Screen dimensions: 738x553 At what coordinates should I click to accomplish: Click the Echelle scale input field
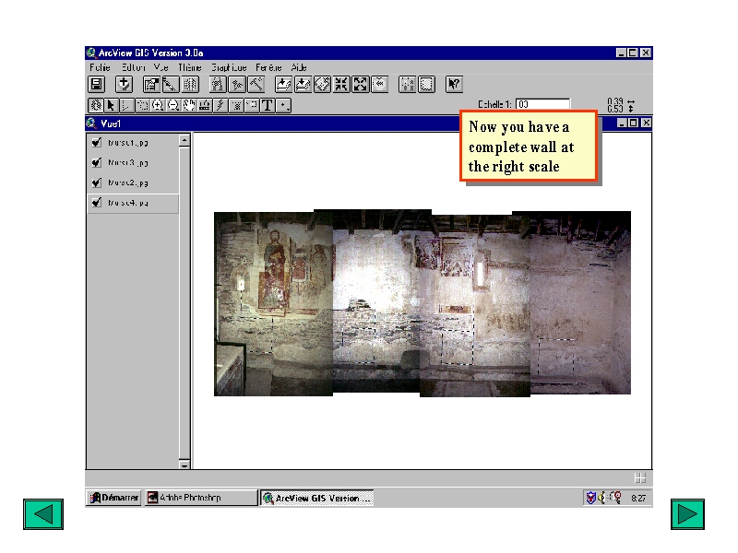[x=542, y=104]
